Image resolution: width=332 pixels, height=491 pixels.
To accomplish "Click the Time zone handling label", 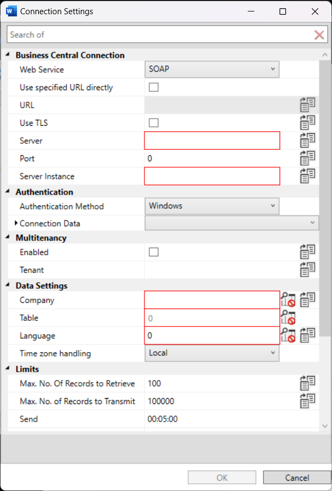I will point(55,353).
